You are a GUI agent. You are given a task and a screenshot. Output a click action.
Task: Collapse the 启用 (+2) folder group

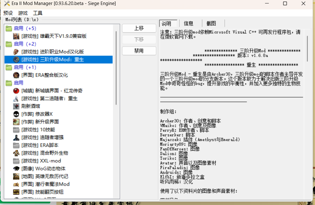(x=9, y=44)
